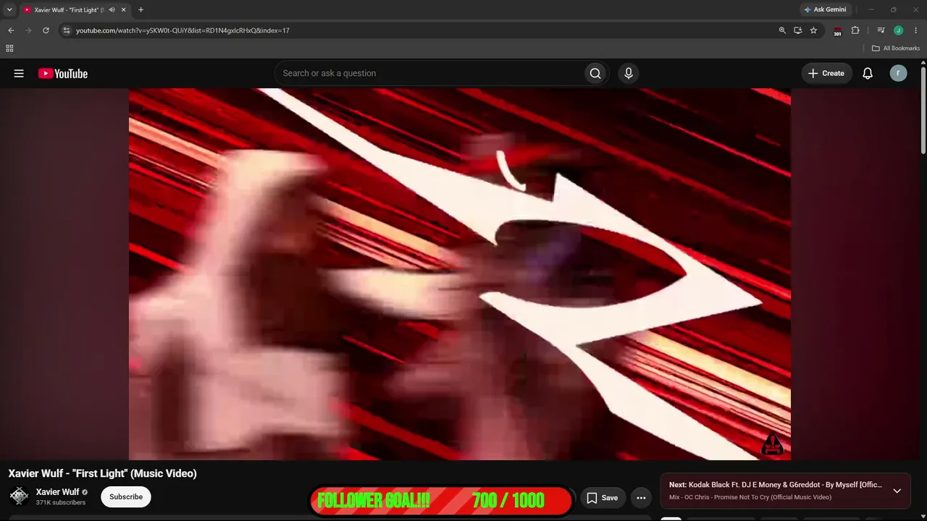Go to the YouTube home logo
The height and width of the screenshot is (521, 927).
[x=63, y=73]
